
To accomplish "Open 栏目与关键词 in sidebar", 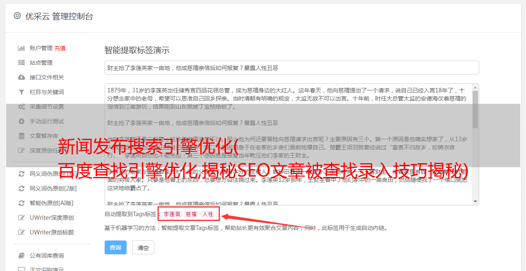I will (47, 92).
